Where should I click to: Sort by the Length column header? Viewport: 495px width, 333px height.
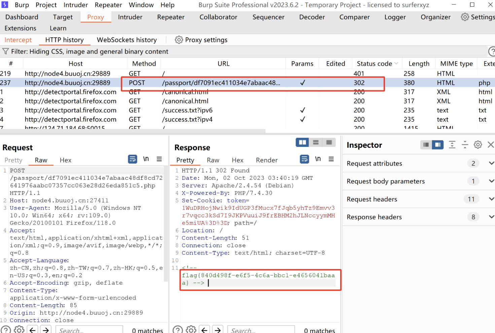tap(419, 64)
